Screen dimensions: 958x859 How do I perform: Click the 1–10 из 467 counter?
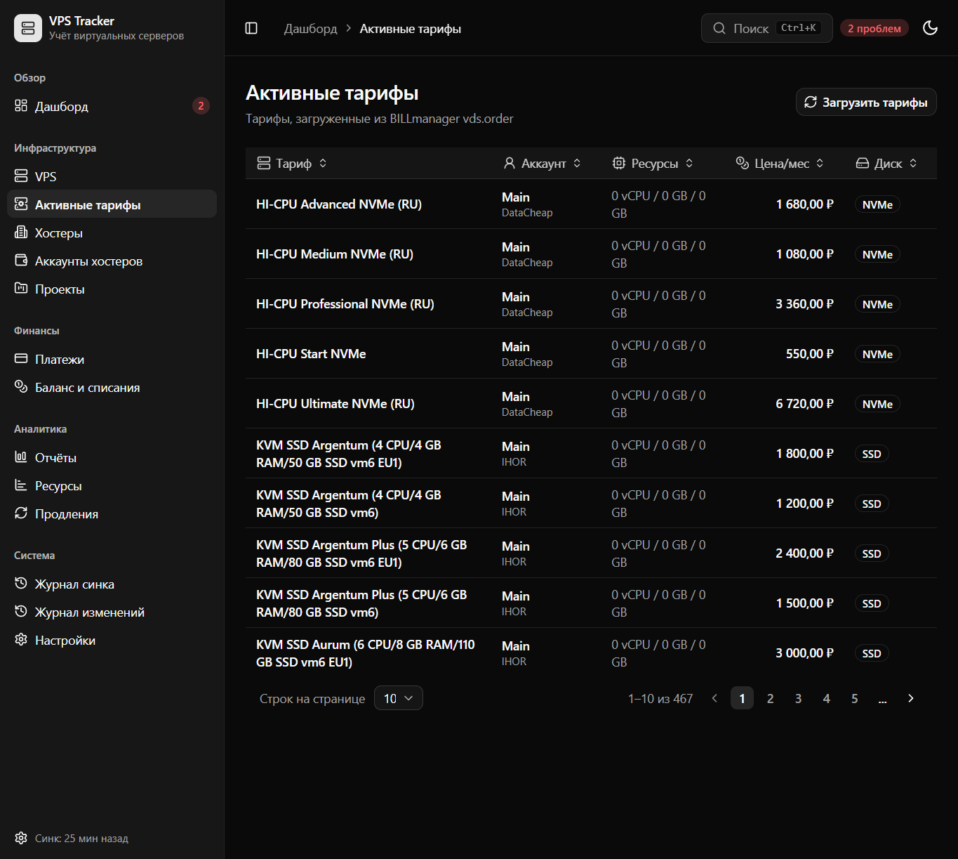660,699
